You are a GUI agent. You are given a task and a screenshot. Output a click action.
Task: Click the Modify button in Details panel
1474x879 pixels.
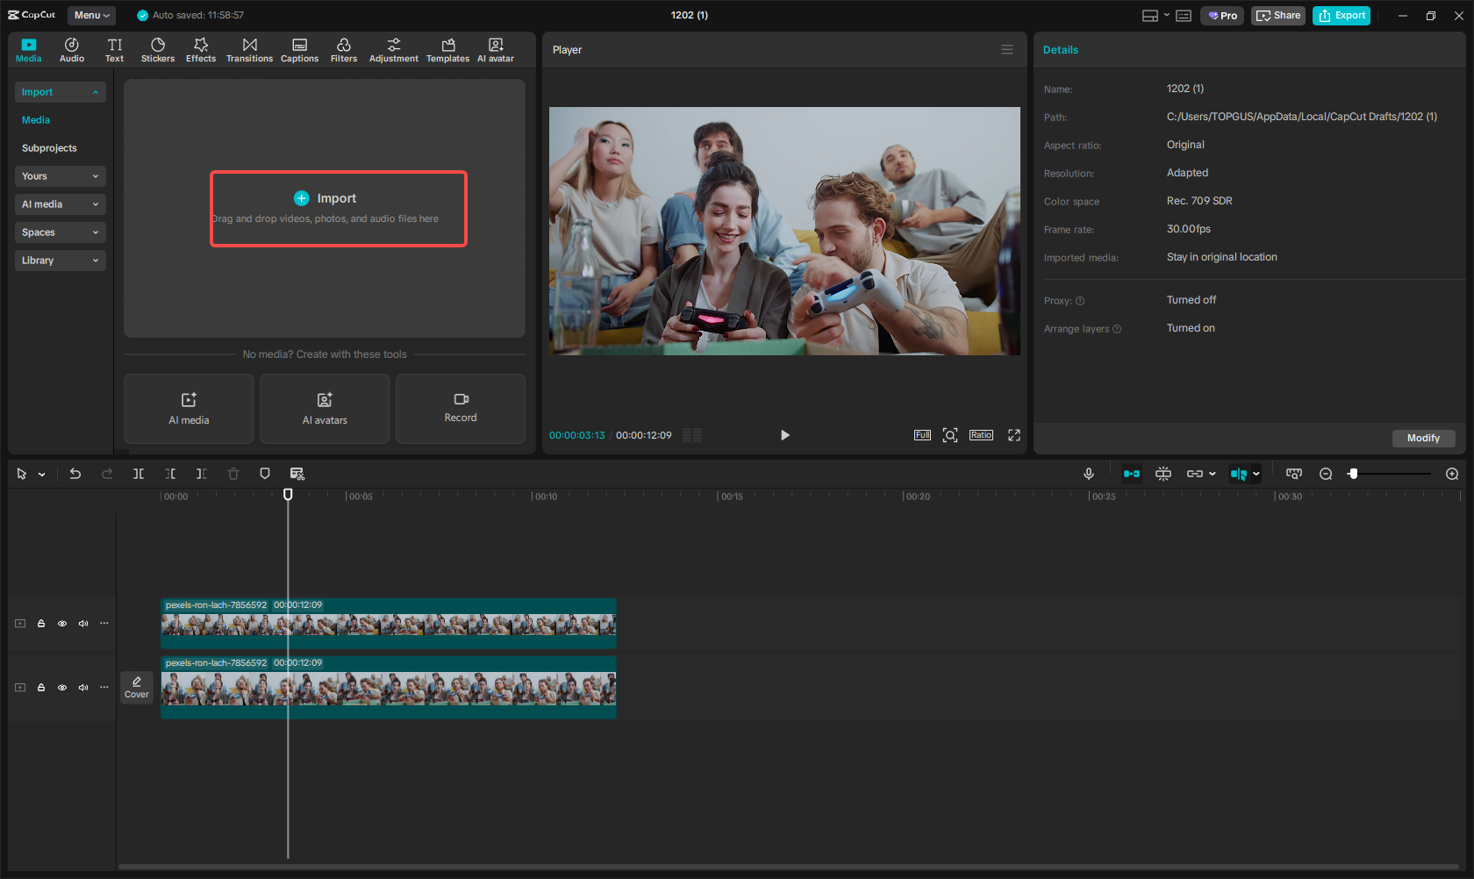tap(1423, 438)
